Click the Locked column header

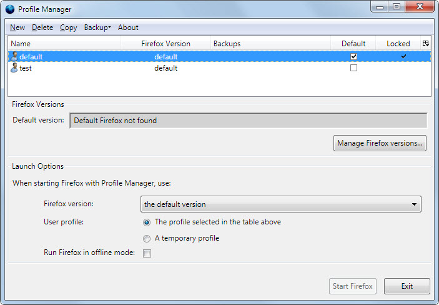pos(398,44)
